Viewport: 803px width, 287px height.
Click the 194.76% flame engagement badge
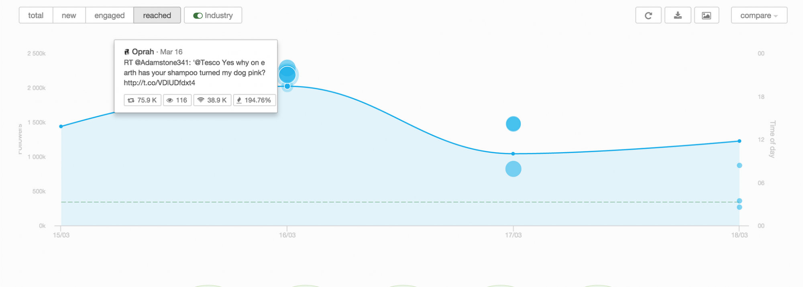click(254, 100)
